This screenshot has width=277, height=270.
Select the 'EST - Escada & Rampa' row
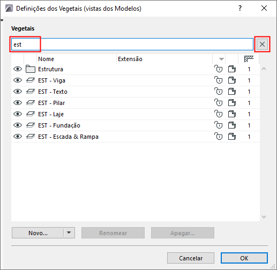135,137
